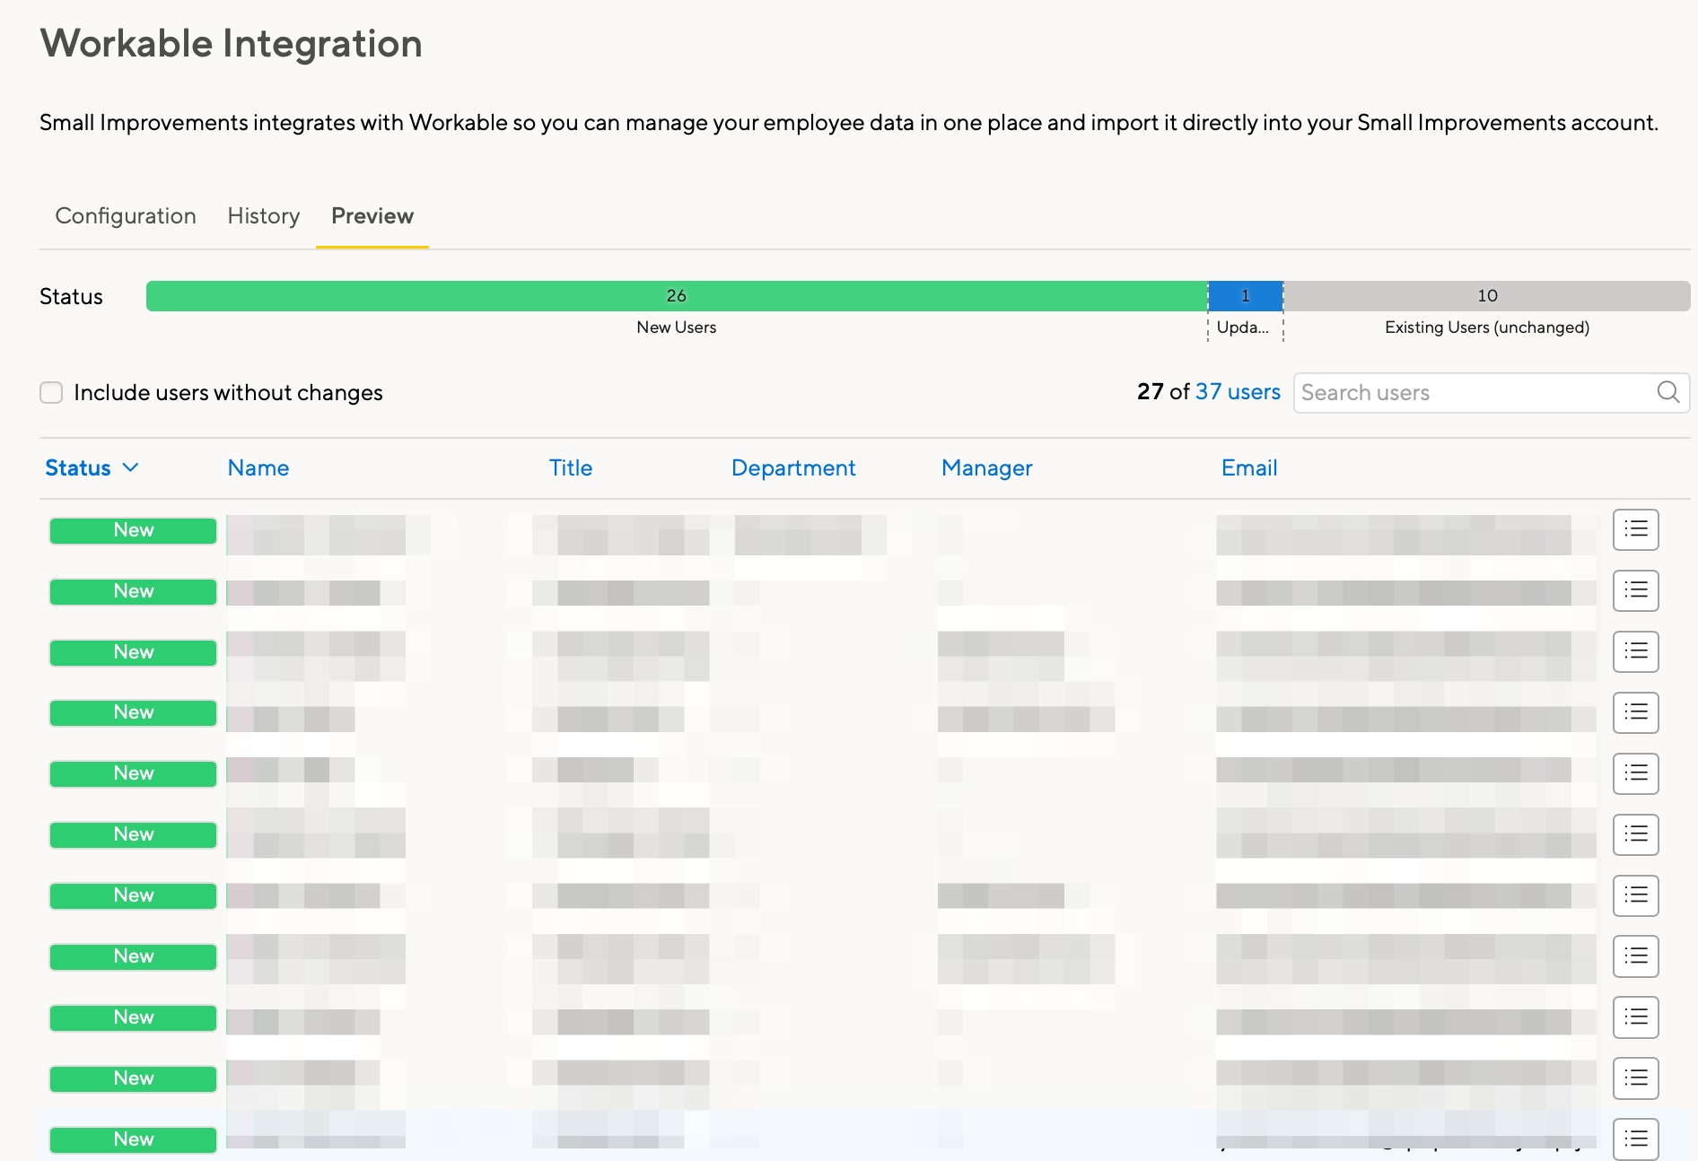1698x1161 pixels.
Task: Open details list icon for fifth row
Action: pyautogui.click(x=1636, y=773)
